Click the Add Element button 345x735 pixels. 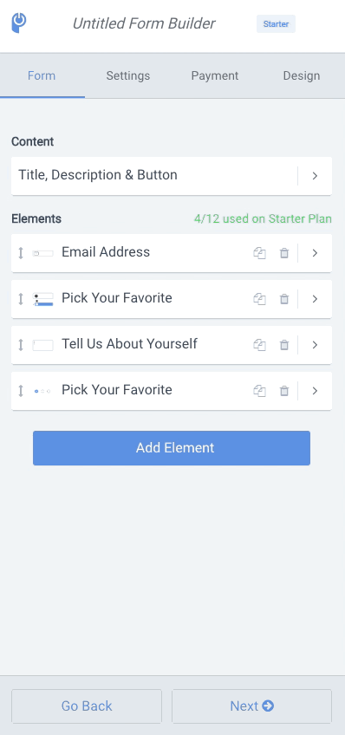pos(172,448)
